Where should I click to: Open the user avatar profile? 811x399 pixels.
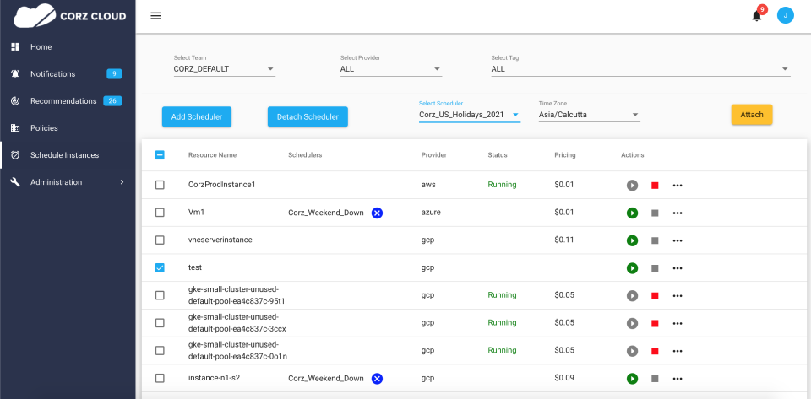(786, 15)
